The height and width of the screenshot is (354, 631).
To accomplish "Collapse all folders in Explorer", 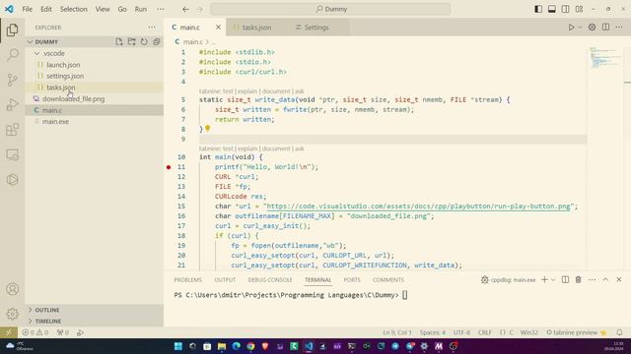I will 157,41.
